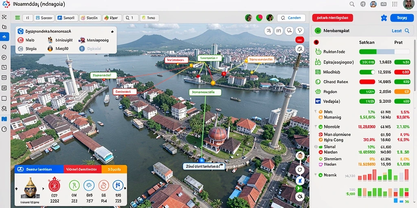
Task: Select the Meniapoolg character icon
Action: 82,40
